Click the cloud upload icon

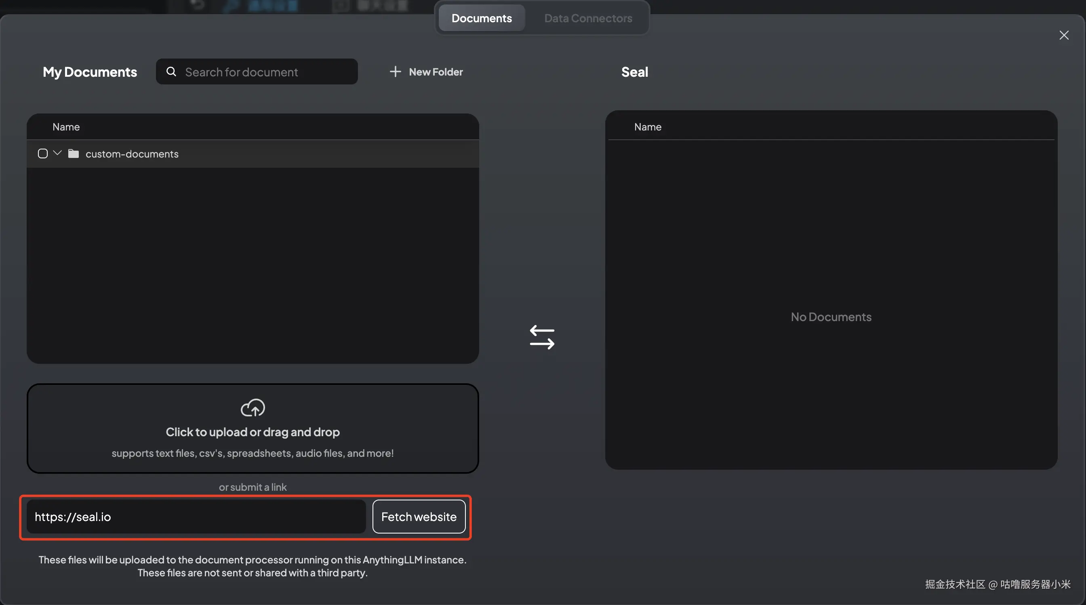[x=253, y=408]
